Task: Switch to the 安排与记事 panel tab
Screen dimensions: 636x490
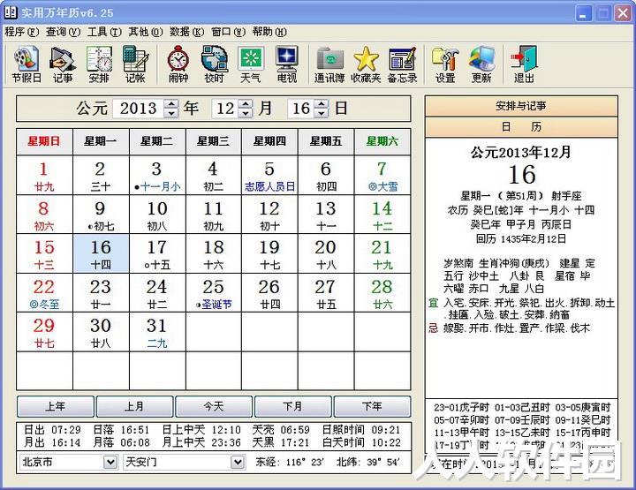Action: 521,106
